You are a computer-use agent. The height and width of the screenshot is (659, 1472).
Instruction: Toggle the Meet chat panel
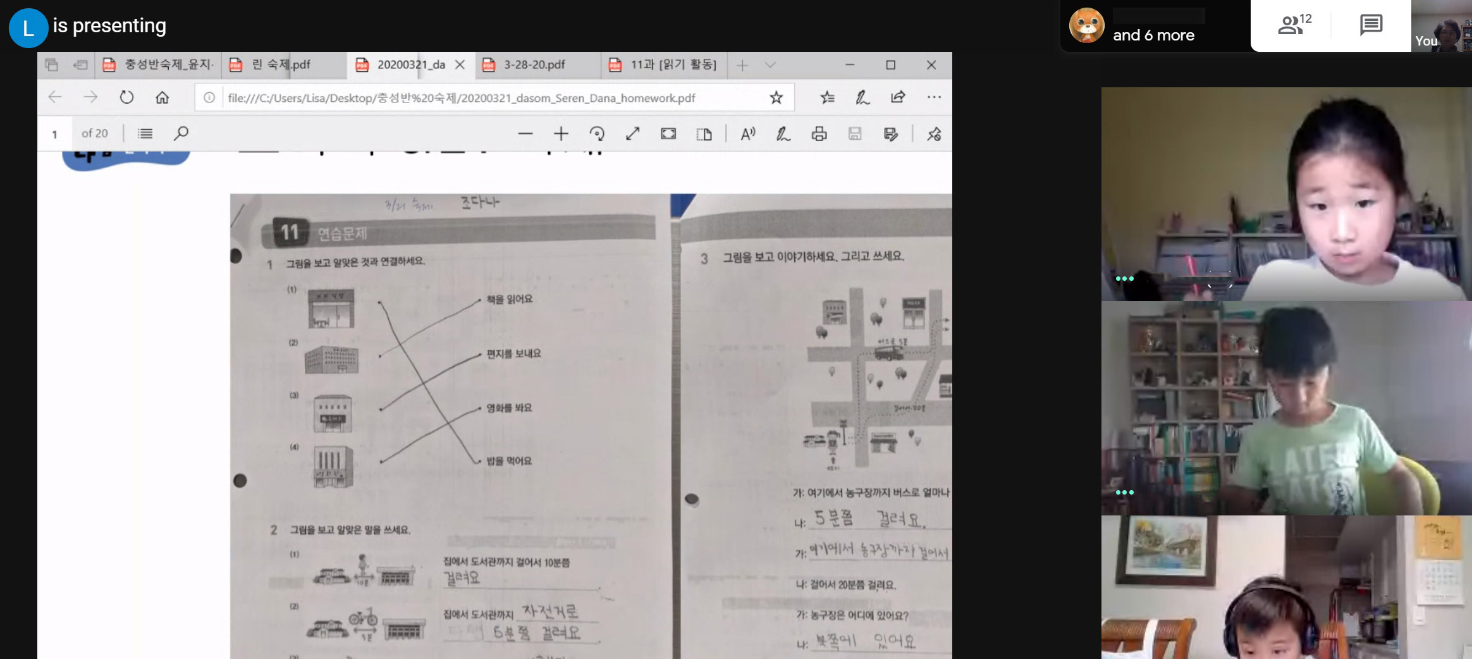coord(1371,25)
